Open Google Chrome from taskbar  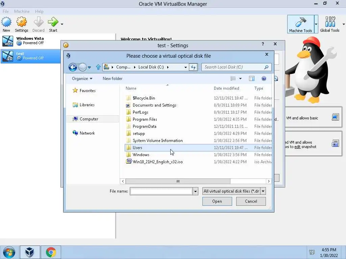(51, 252)
